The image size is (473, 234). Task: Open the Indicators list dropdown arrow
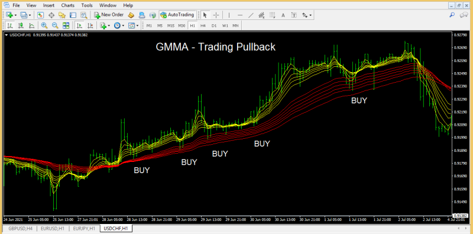(x=109, y=26)
